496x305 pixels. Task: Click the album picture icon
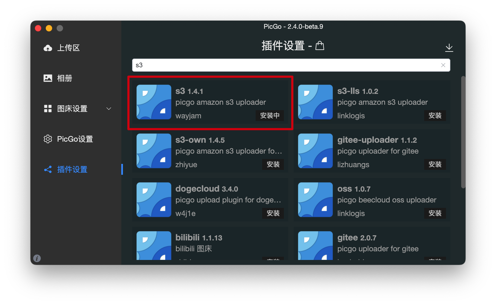click(x=48, y=78)
